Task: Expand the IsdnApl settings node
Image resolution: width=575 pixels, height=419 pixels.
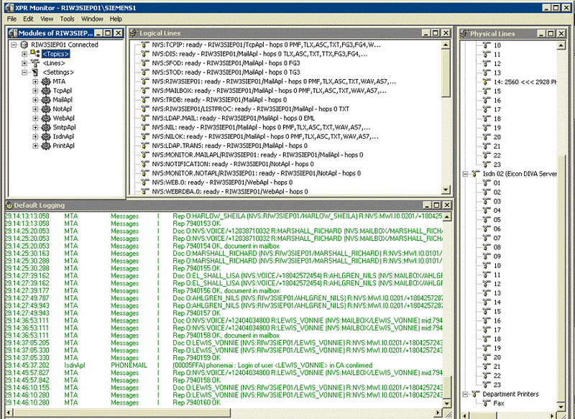Action: point(35,137)
